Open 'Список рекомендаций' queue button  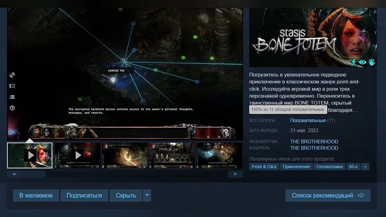[328, 195]
